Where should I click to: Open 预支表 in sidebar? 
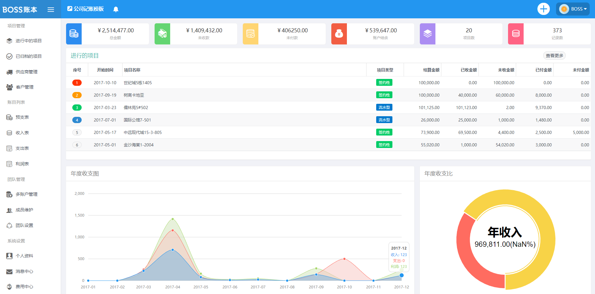[x=22, y=117]
